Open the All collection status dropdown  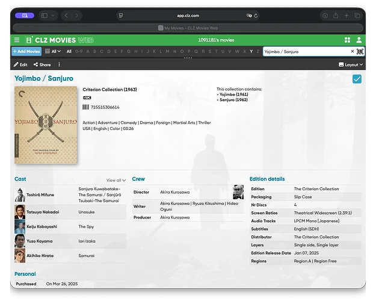(53, 51)
